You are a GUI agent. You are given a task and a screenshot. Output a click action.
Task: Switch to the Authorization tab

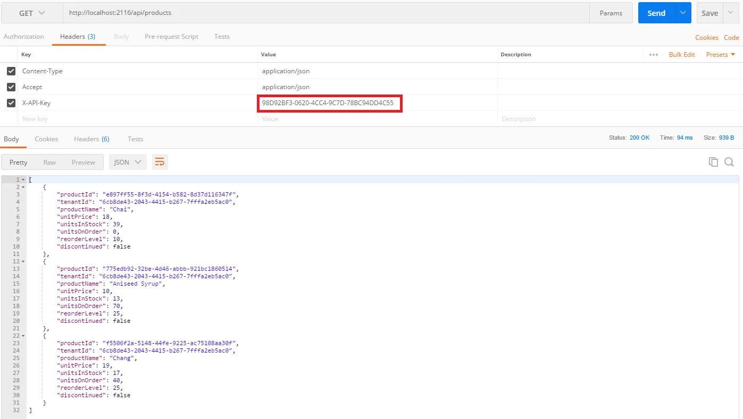tap(24, 37)
